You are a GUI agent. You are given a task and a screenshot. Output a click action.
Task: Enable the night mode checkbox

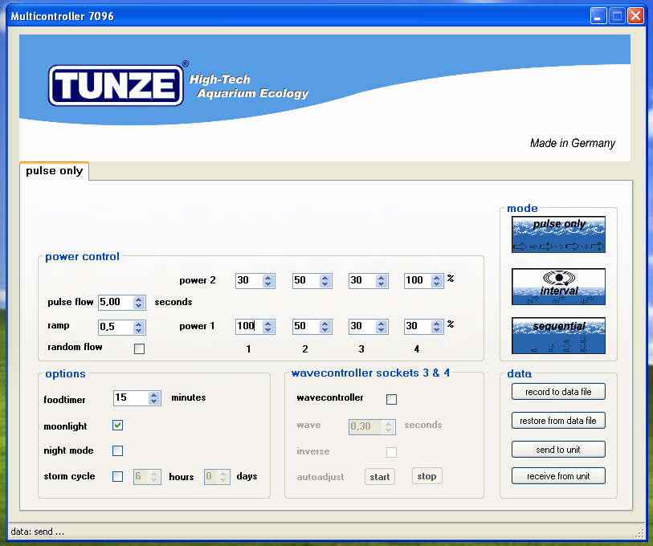point(117,450)
